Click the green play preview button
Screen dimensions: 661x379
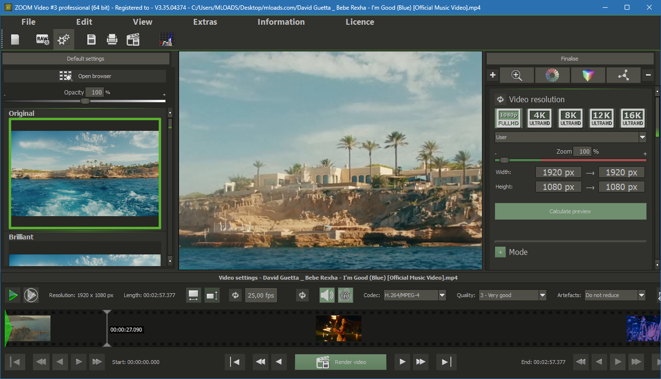point(13,295)
